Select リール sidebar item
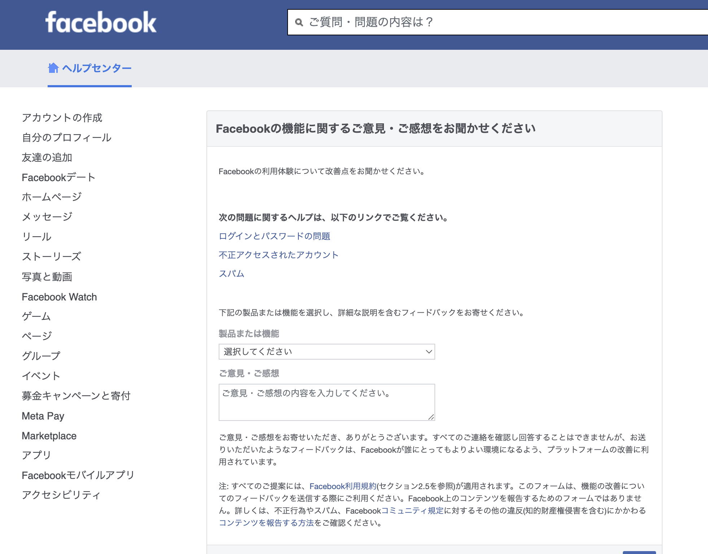Screen dimensions: 708x554 tap(36, 237)
